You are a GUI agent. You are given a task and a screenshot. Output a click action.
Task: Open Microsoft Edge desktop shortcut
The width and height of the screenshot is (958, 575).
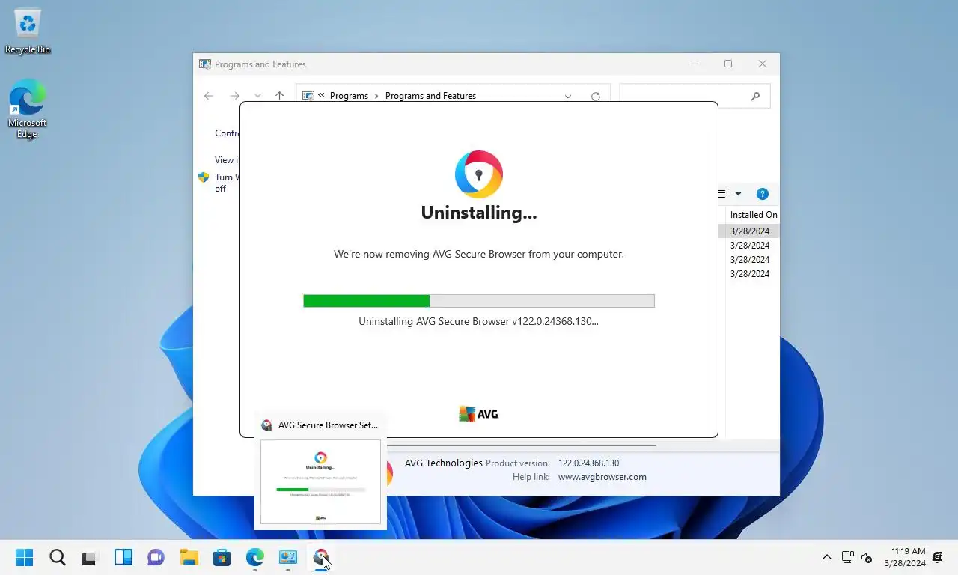click(27, 109)
